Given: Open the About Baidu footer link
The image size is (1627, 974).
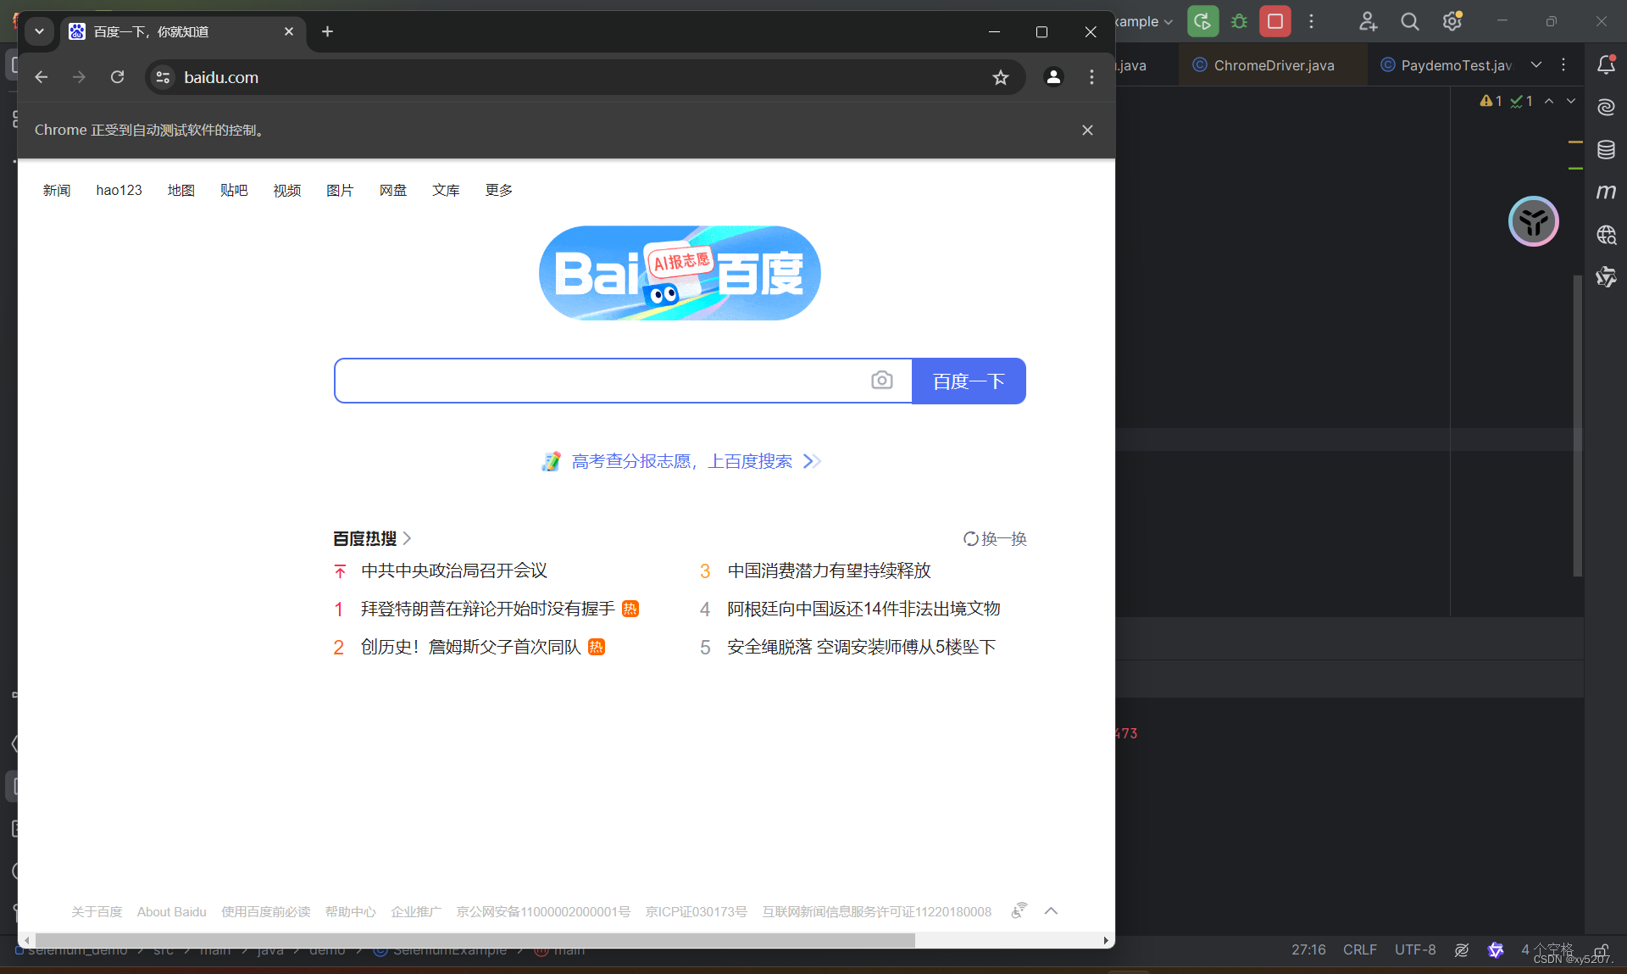Looking at the screenshot, I should 172,911.
